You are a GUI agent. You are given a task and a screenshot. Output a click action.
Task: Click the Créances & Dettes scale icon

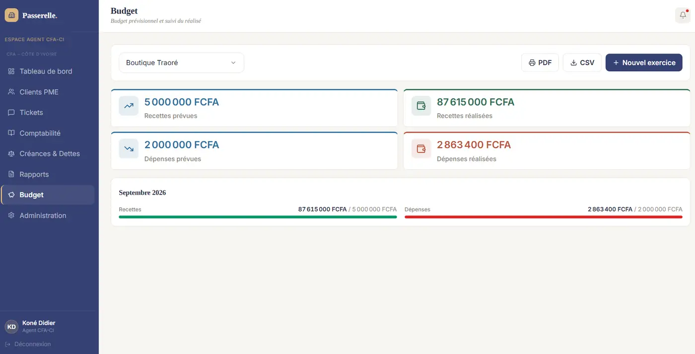pyautogui.click(x=11, y=154)
